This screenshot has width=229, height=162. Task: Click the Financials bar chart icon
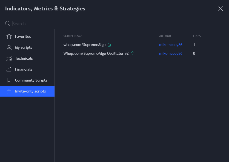point(9,69)
